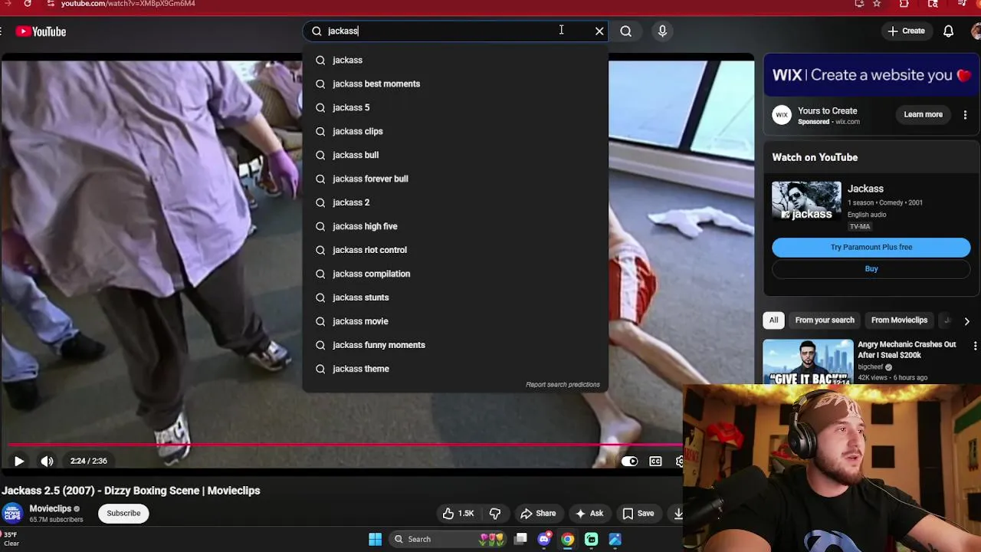This screenshot has width=981, height=552.
Task: Select the 'From your search' chip
Action: coord(825,320)
